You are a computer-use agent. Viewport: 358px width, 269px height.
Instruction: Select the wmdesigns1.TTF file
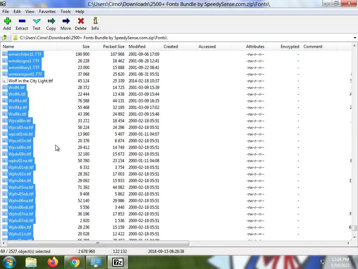24,61
